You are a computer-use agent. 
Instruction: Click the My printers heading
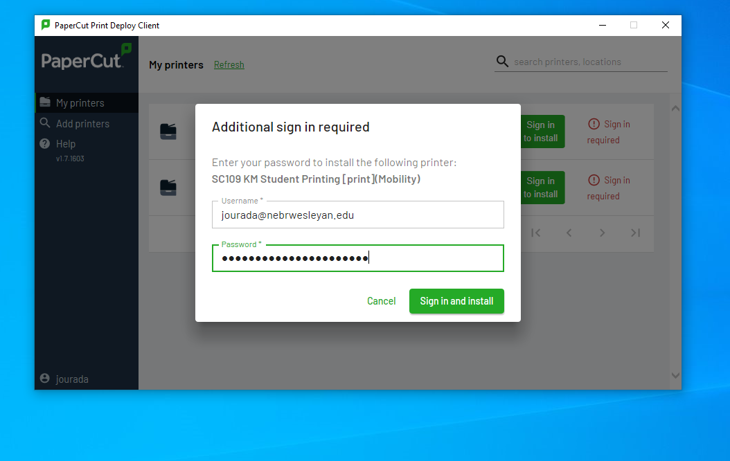click(x=176, y=64)
